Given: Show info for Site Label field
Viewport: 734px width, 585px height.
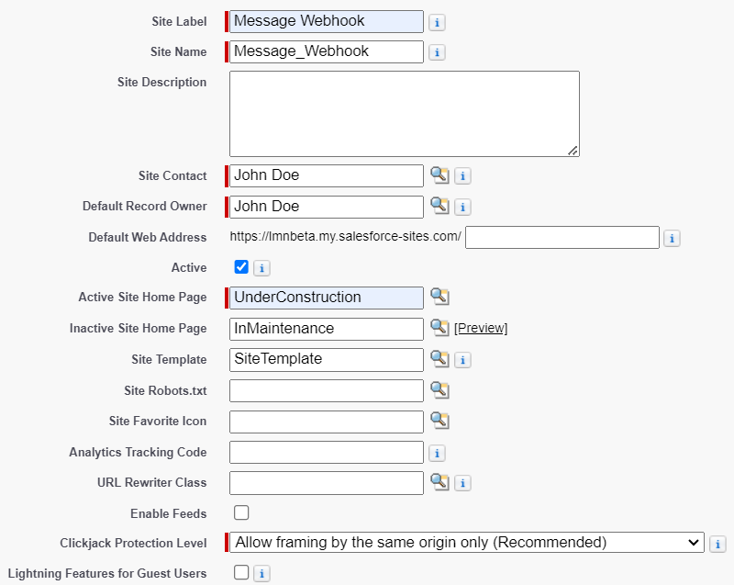Looking at the screenshot, I should [x=437, y=22].
